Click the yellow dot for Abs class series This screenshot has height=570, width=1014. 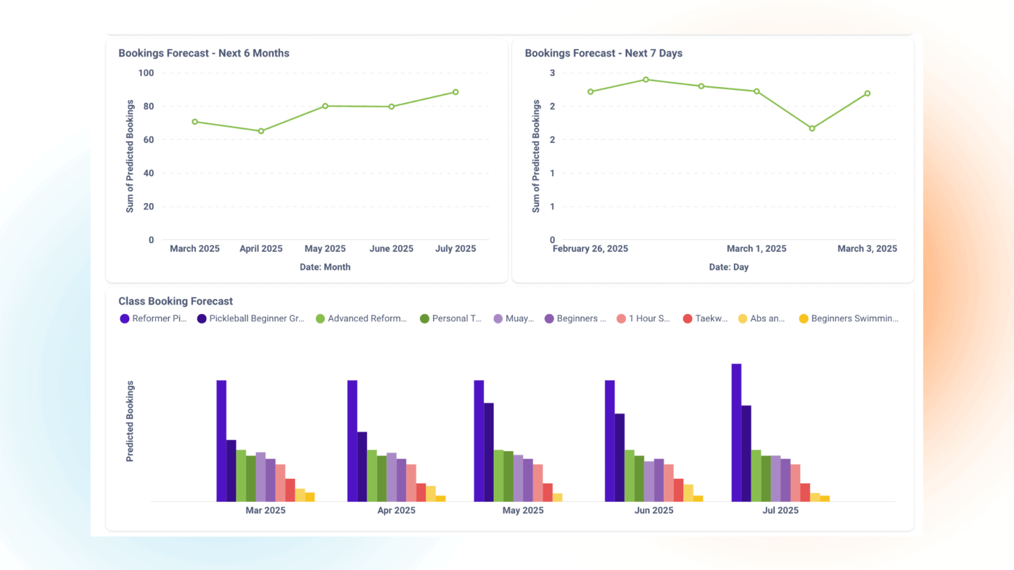pos(741,318)
